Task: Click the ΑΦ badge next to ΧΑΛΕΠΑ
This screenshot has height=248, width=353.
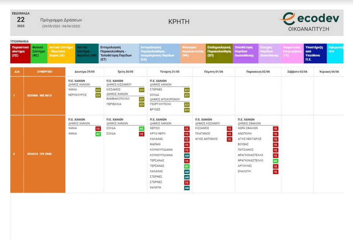Action: pyautogui.click(x=187, y=188)
